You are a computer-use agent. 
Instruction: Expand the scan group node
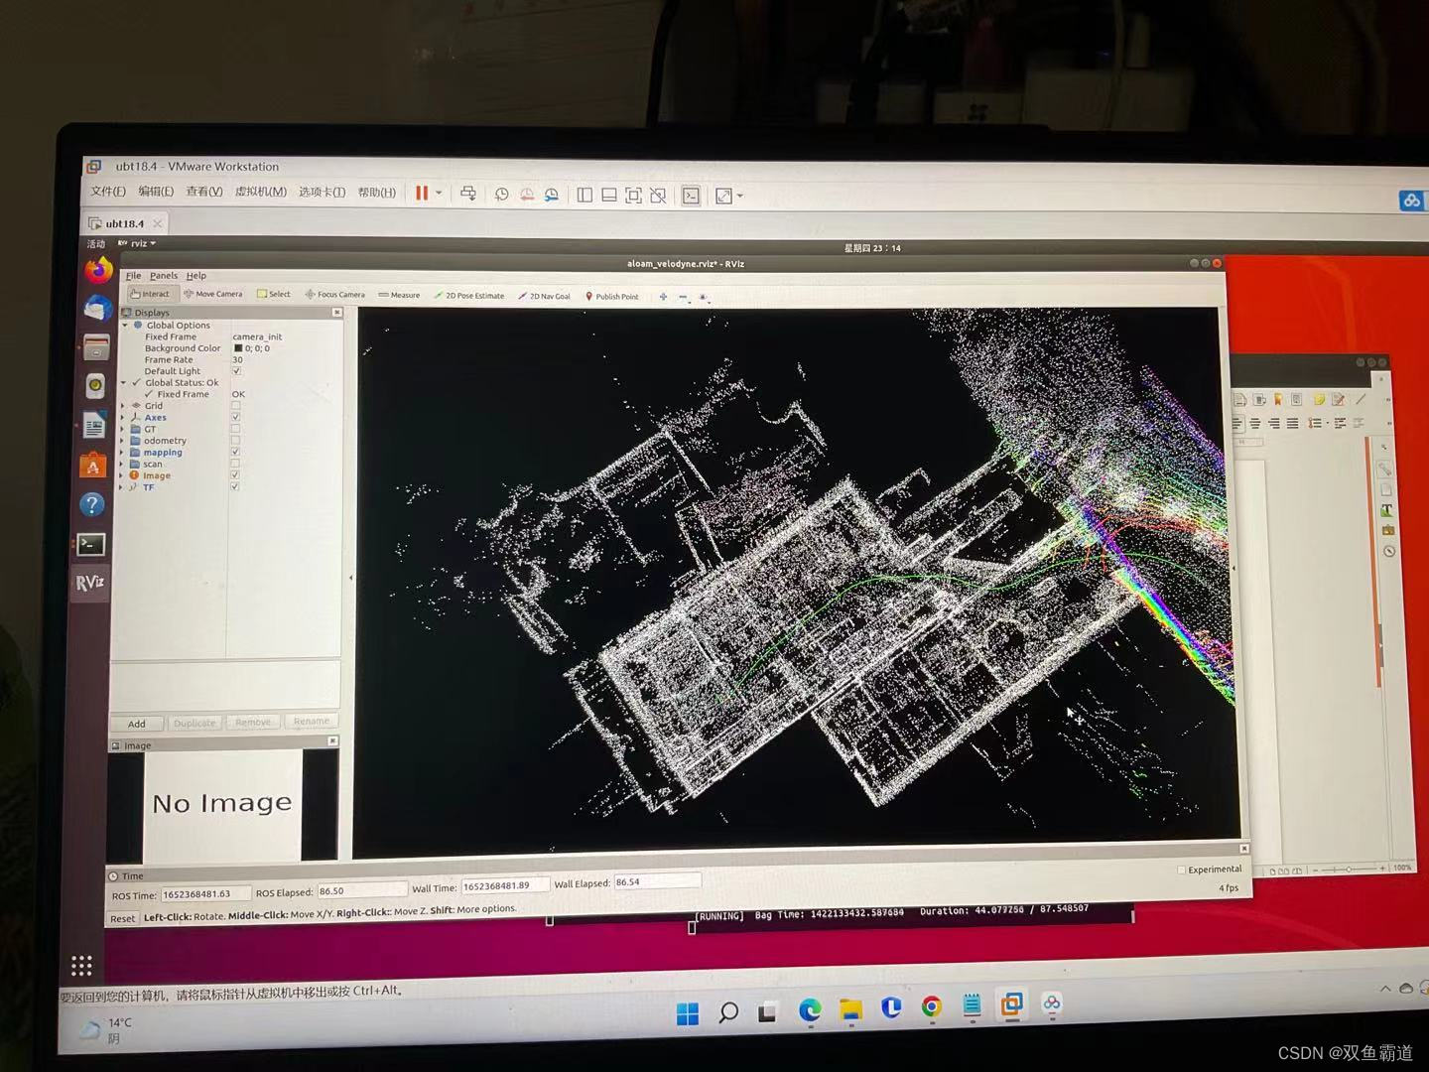pos(123,464)
